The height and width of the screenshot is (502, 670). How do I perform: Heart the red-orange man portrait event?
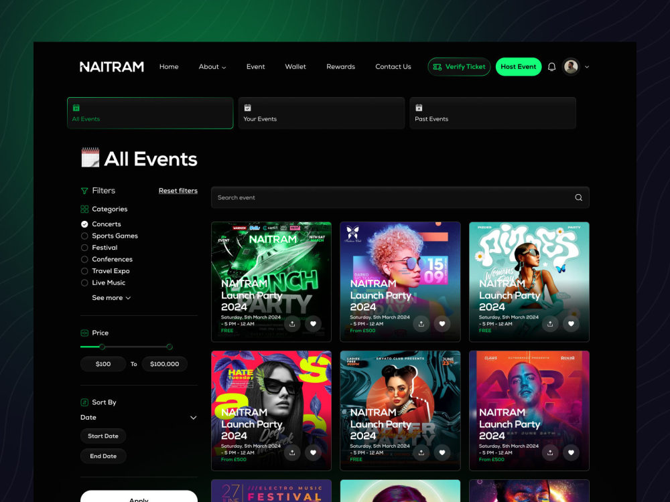[x=572, y=452]
